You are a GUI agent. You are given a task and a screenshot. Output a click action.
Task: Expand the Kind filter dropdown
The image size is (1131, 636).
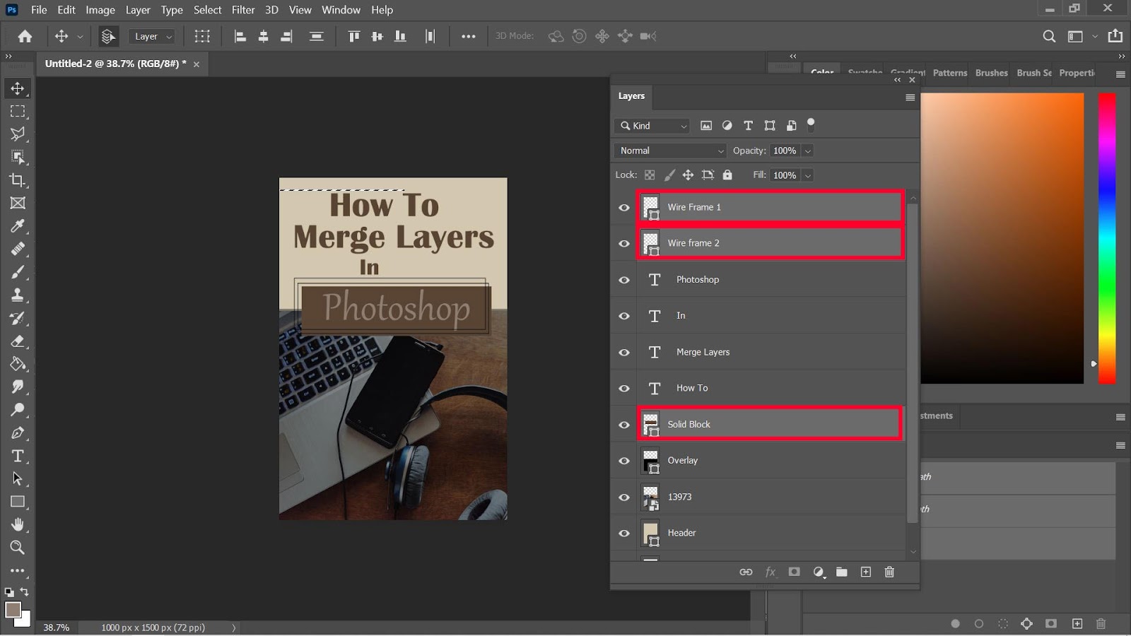click(652, 126)
